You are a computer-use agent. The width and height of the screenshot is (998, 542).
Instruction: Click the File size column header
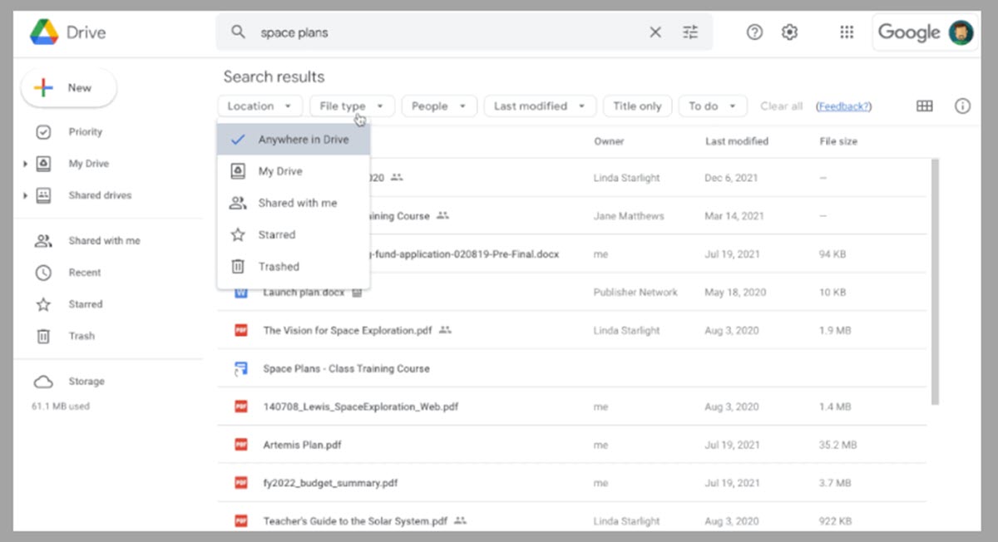pyautogui.click(x=838, y=141)
